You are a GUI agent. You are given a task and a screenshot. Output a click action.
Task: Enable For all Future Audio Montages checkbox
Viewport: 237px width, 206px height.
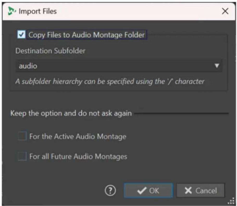click(x=22, y=156)
